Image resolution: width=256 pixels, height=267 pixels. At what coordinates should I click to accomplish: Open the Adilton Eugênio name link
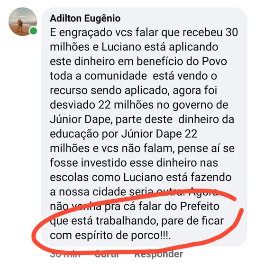(85, 18)
